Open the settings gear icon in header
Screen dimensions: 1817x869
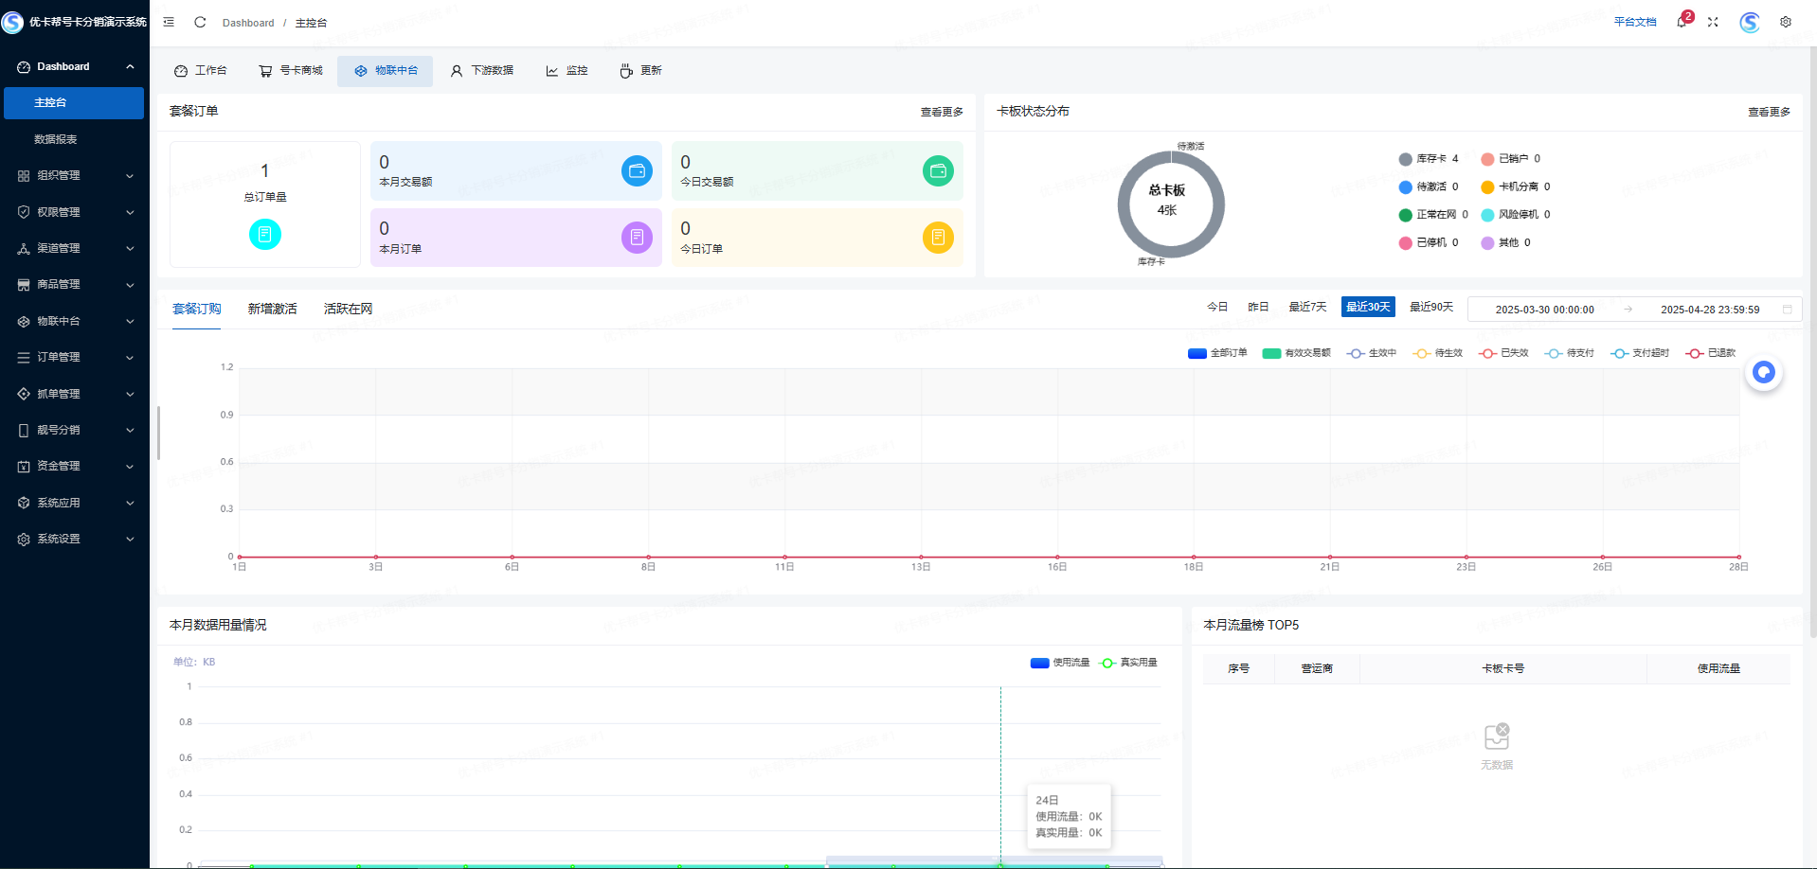pos(1786,22)
